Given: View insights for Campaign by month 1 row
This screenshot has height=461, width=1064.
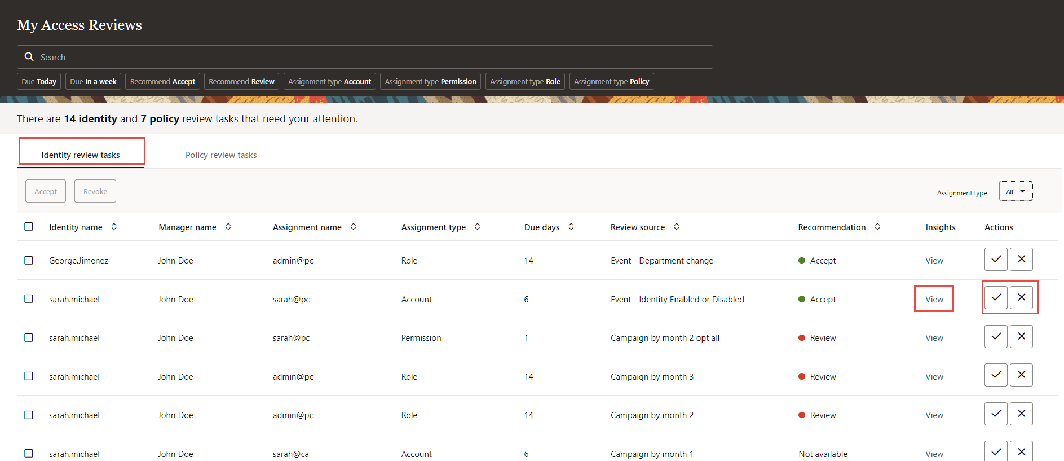Looking at the screenshot, I should click(934, 454).
